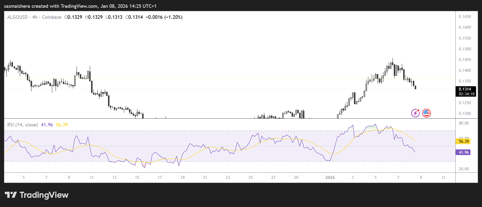Click the US flag economic event icon

point(426,113)
